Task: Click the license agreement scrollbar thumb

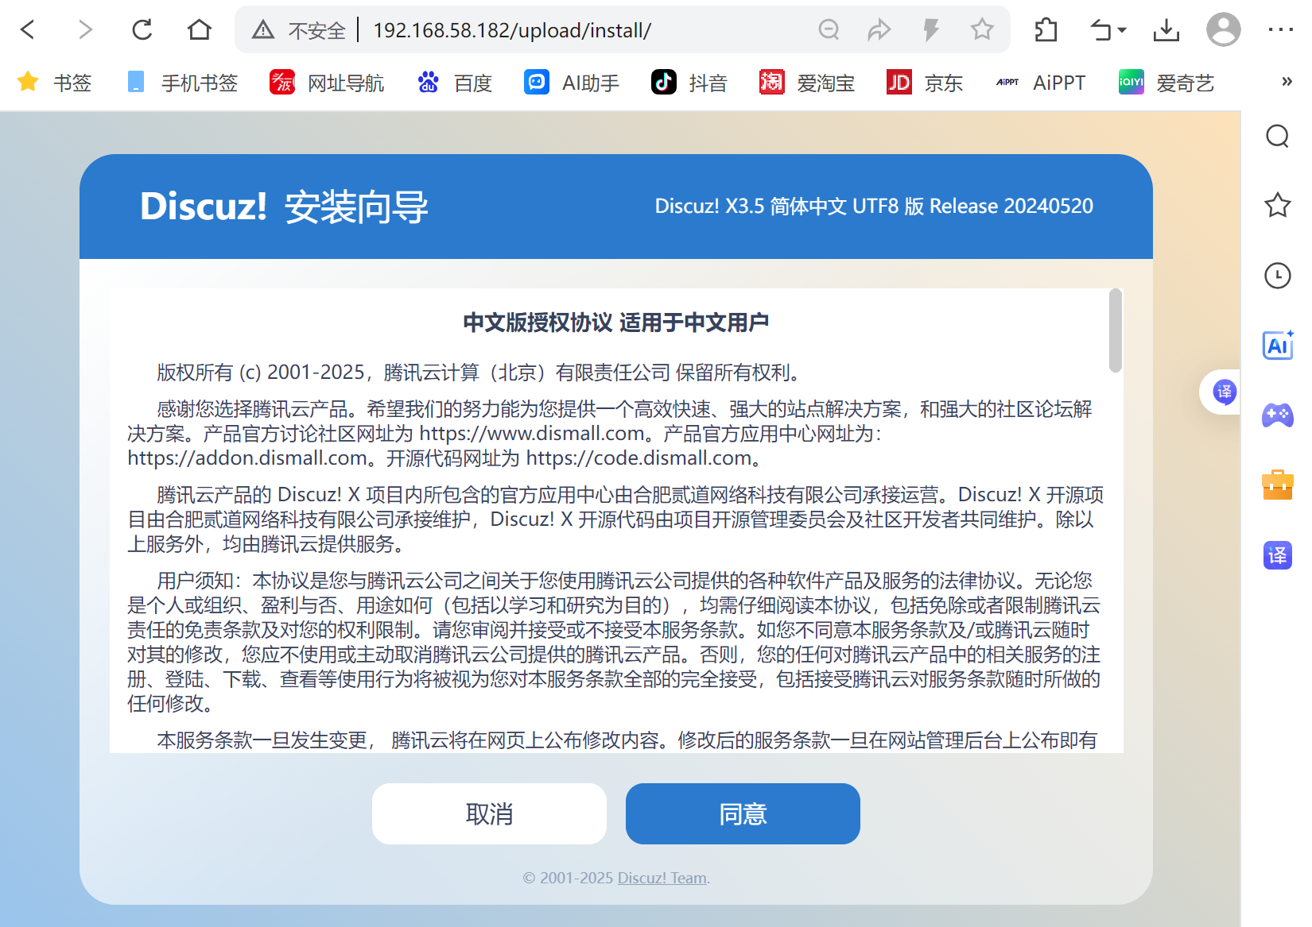Action: (x=1116, y=330)
